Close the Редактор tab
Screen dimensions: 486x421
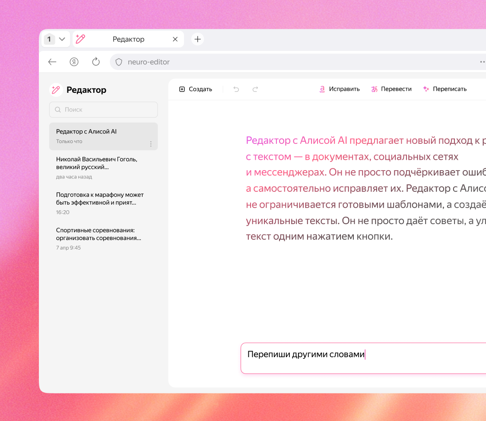pyautogui.click(x=175, y=39)
